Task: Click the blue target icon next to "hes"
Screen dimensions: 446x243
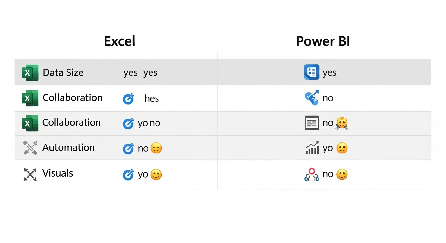Action: [x=128, y=99]
